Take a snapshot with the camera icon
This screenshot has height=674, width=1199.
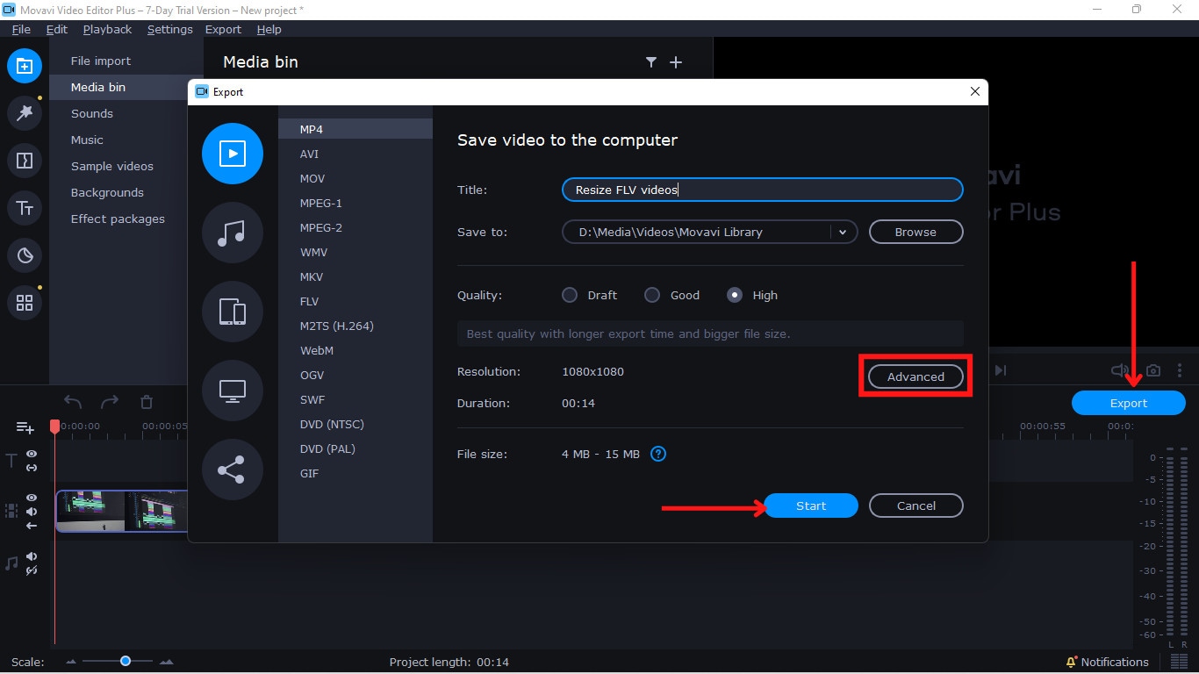pos(1153,371)
